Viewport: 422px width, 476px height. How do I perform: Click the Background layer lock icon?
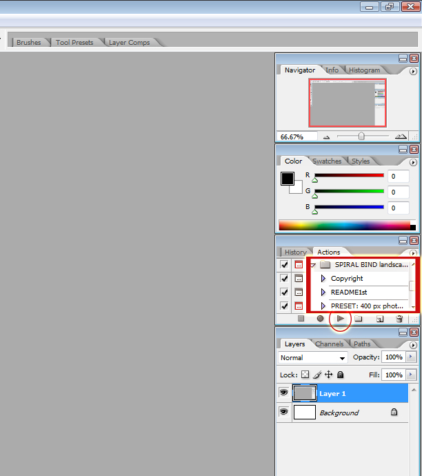pos(394,412)
